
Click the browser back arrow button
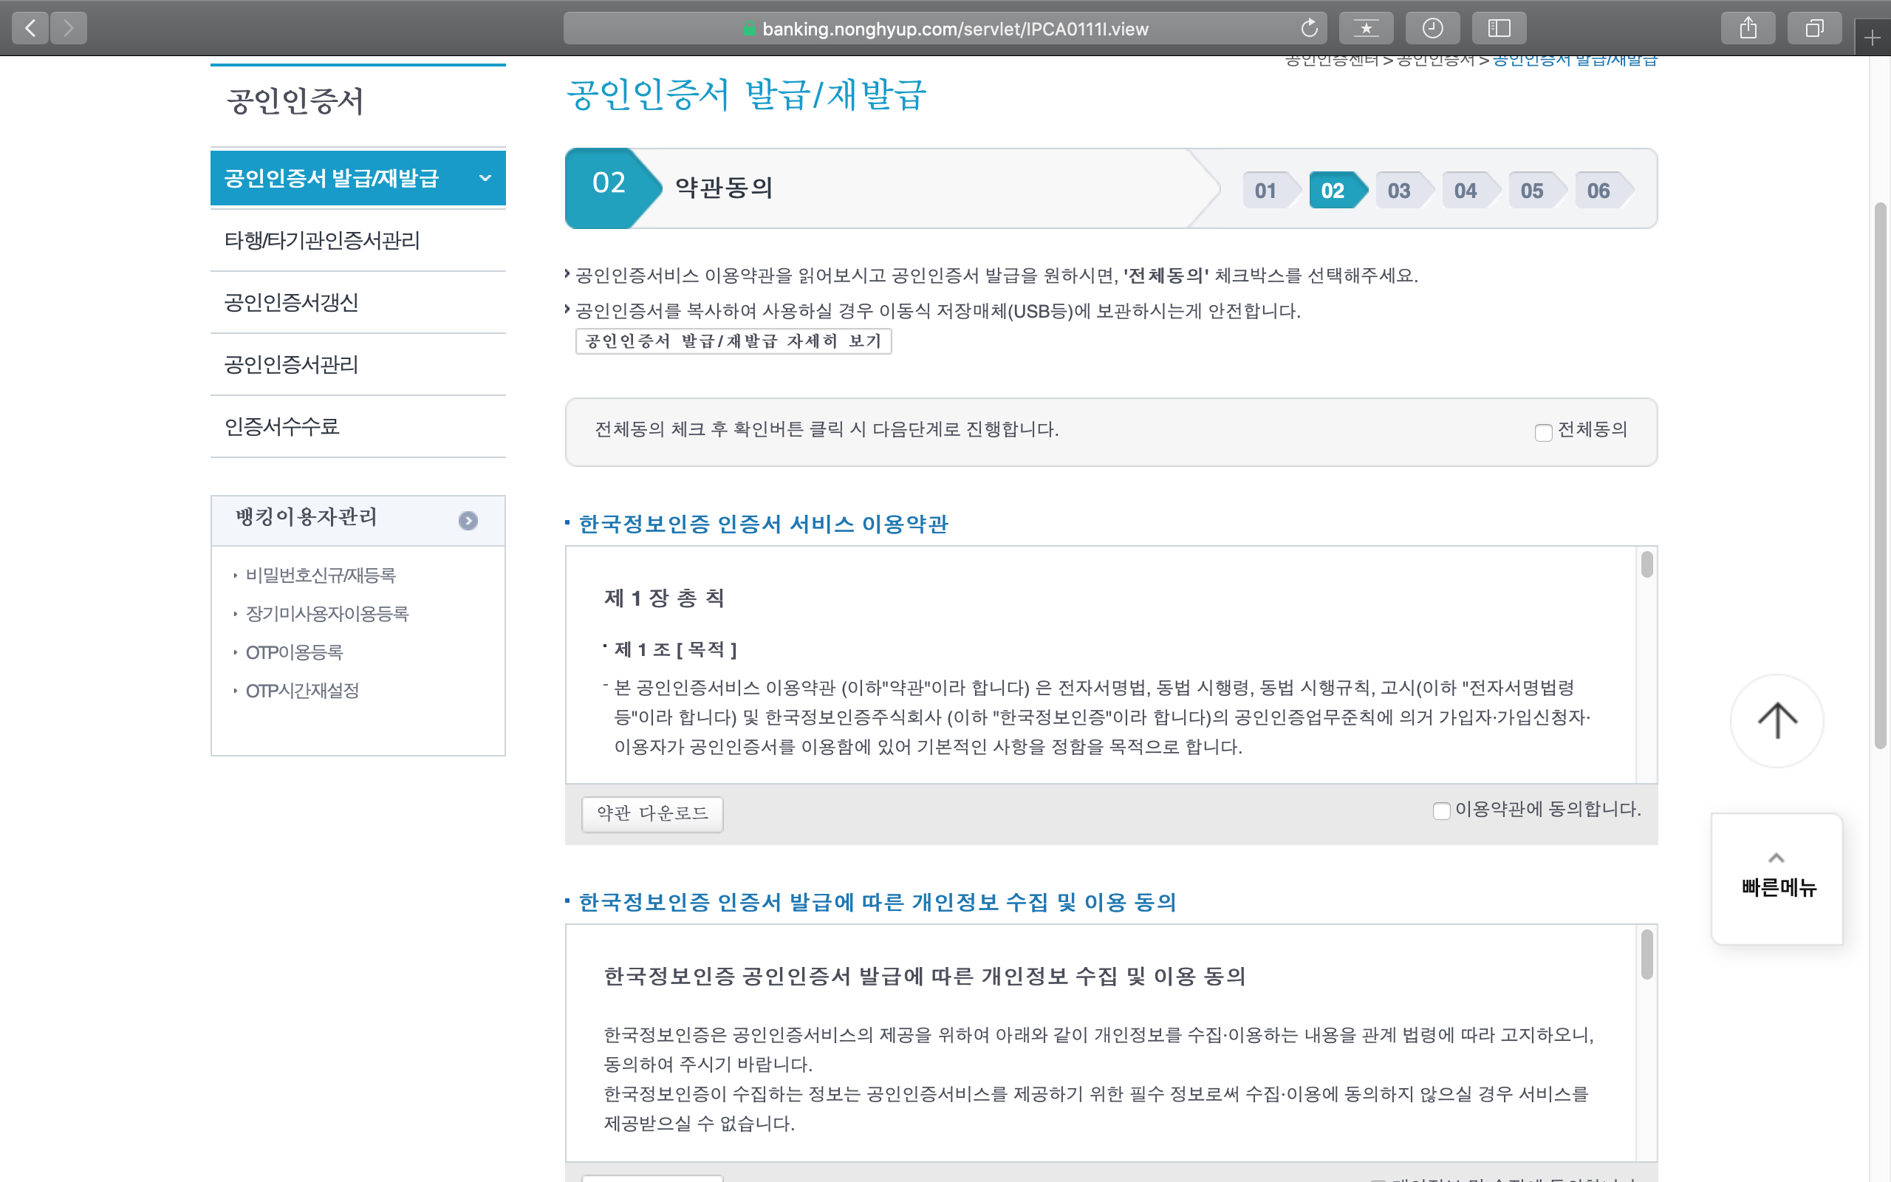(x=30, y=29)
